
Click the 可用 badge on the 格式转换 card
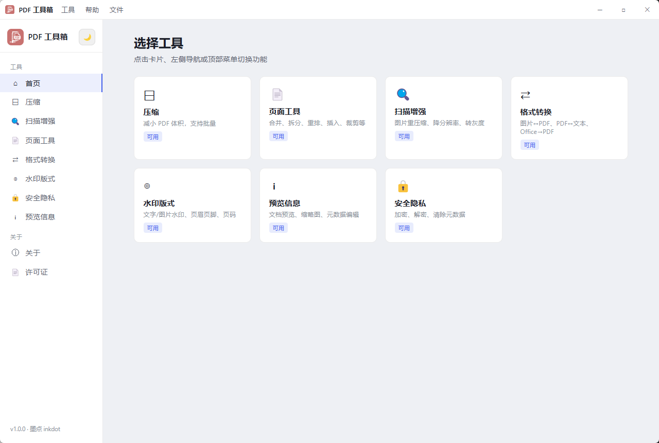pyautogui.click(x=530, y=145)
